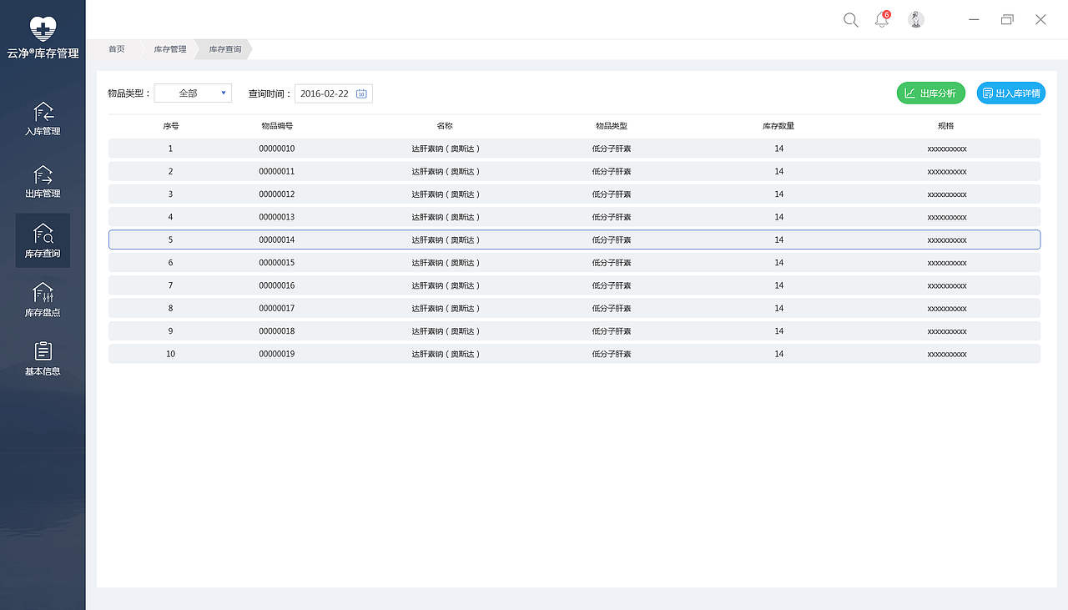Click xxxxxxxxxx spec in row 4

[946, 217]
